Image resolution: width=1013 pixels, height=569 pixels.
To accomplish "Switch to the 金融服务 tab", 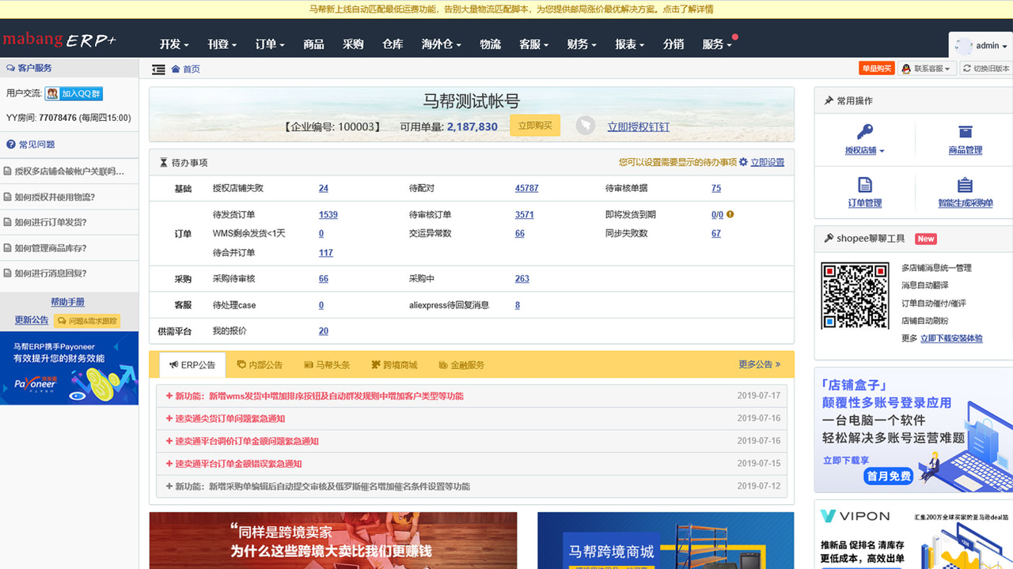I will (461, 365).
